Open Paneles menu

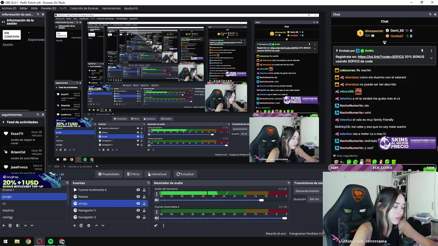pos(49,8)
